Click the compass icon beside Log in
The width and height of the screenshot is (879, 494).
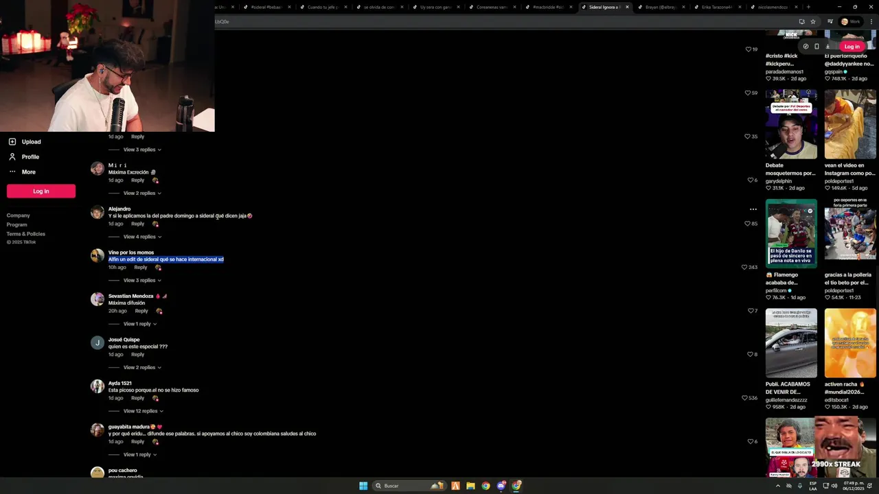coord(806,47)
